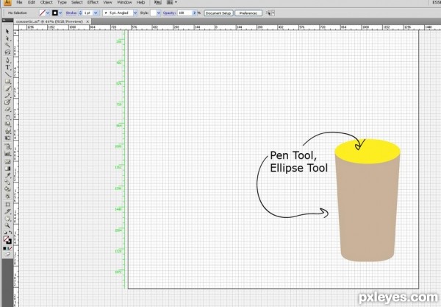
Task: Click the Illustrator Ai application logo
Action: coord(7,2)
